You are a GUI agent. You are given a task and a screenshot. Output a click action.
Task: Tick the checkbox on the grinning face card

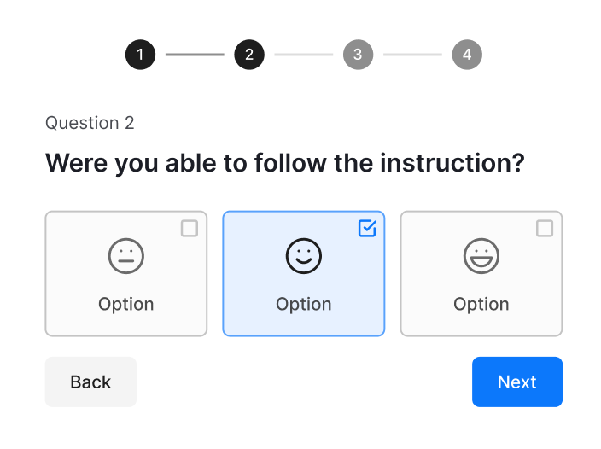[545, 228]
